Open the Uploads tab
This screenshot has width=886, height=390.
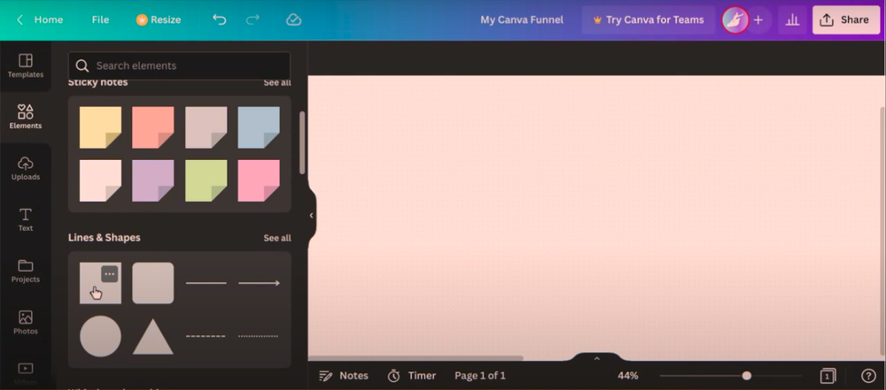[x=26, y=168]
